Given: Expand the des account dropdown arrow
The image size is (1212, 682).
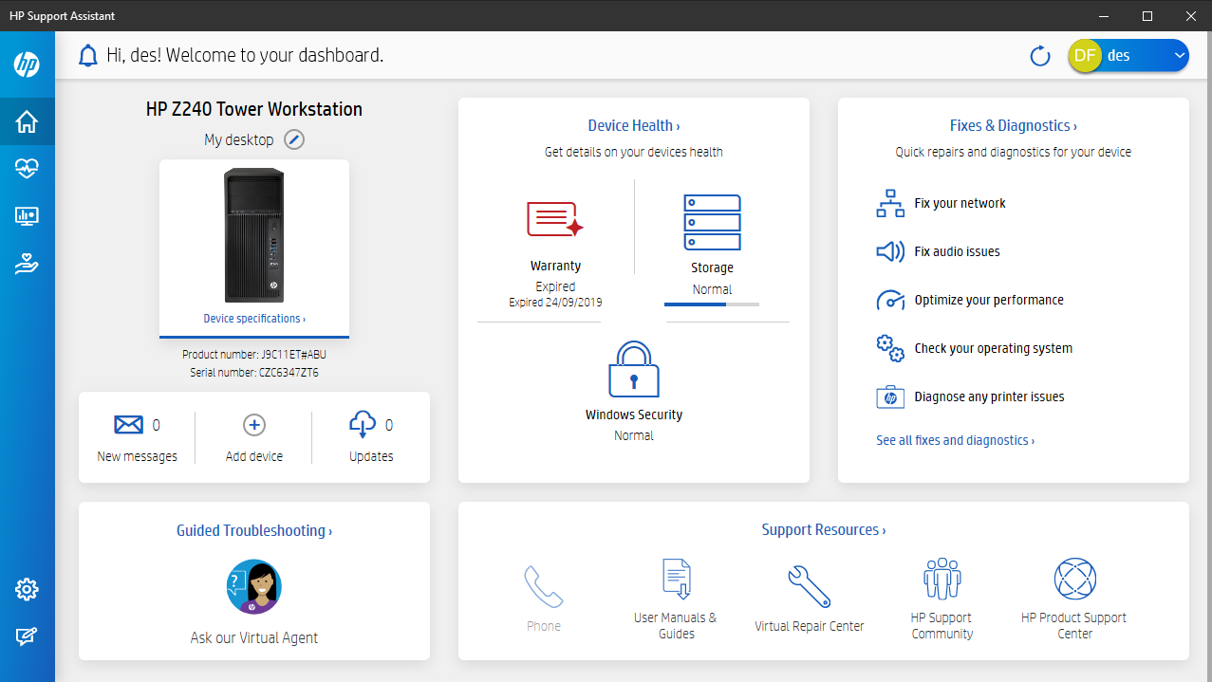Looking at the screenshot, I should [1179, 56].
